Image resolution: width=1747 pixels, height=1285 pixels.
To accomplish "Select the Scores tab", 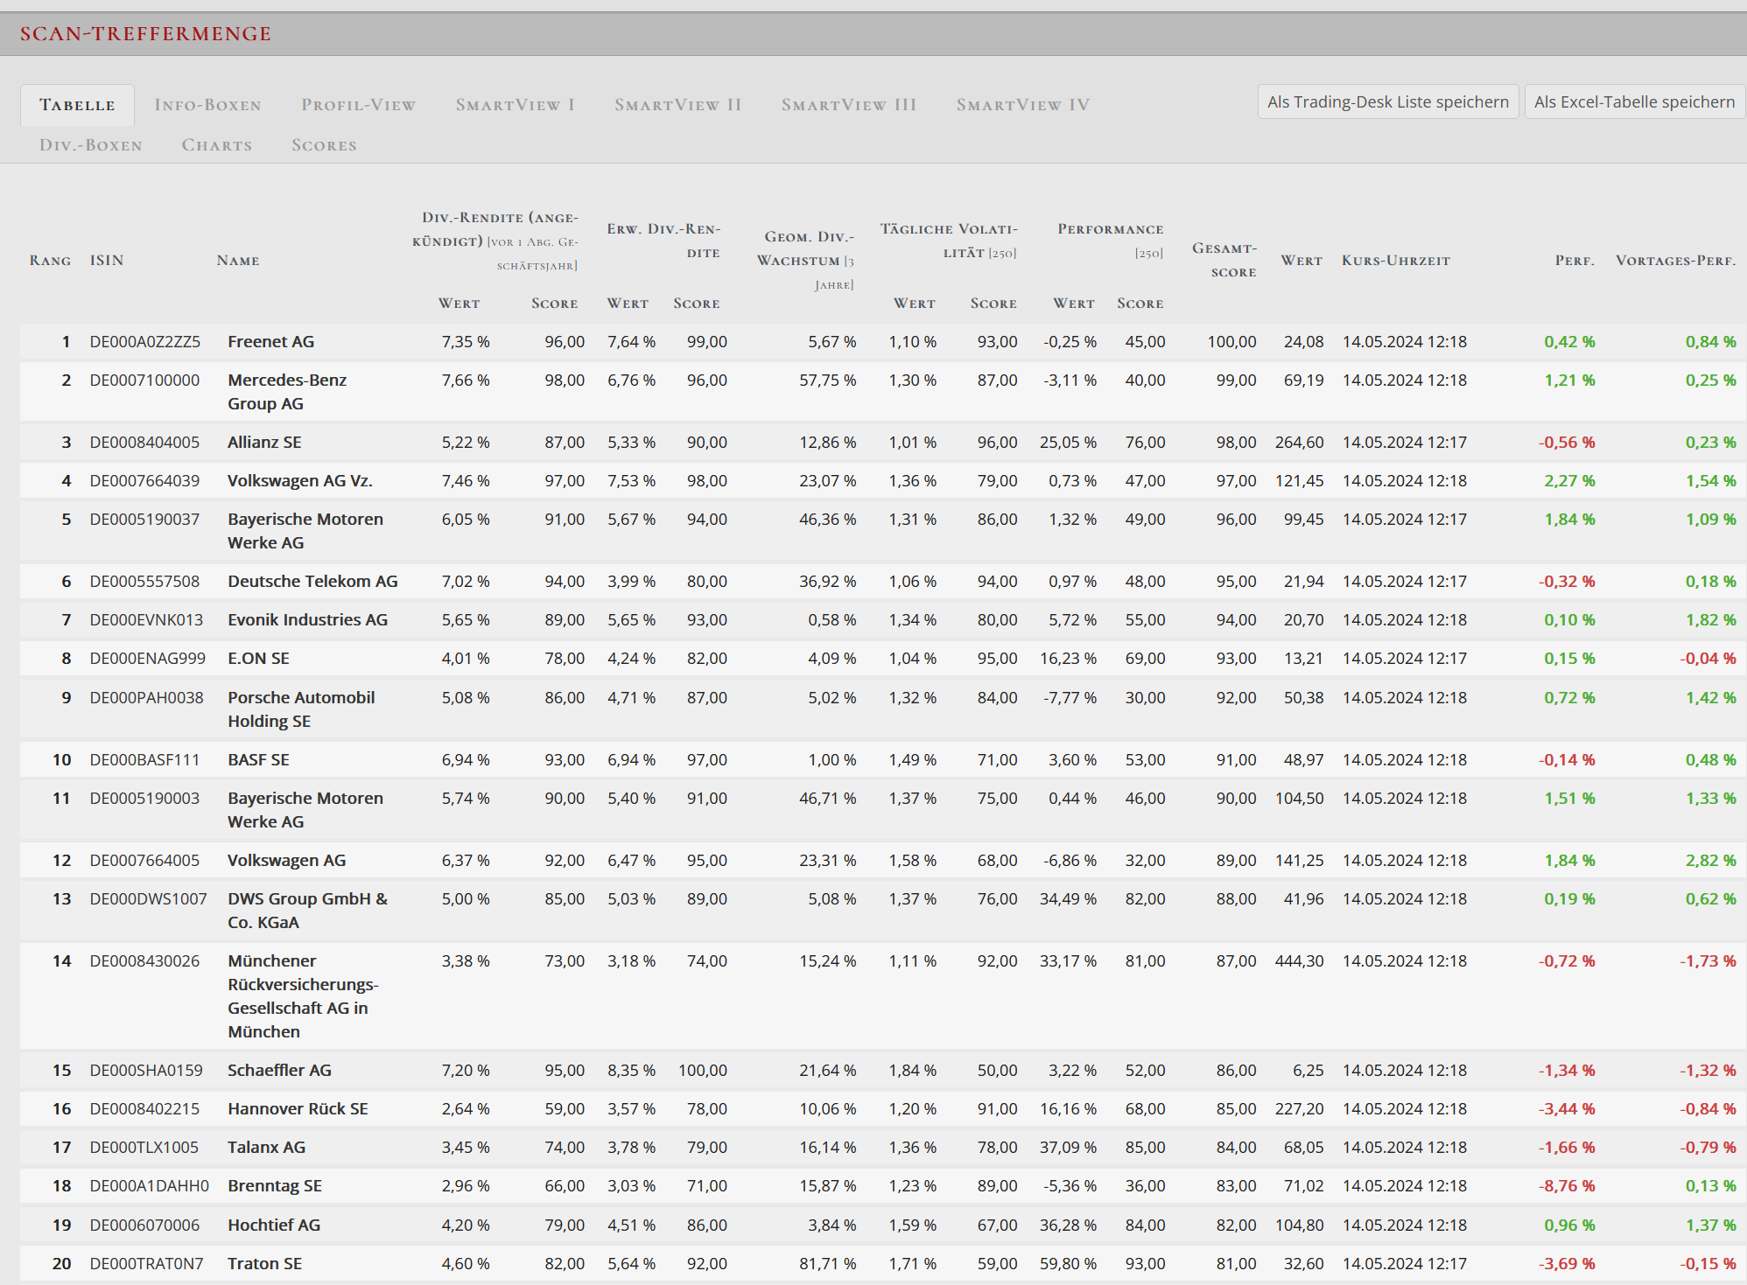I will pos(324,145).
